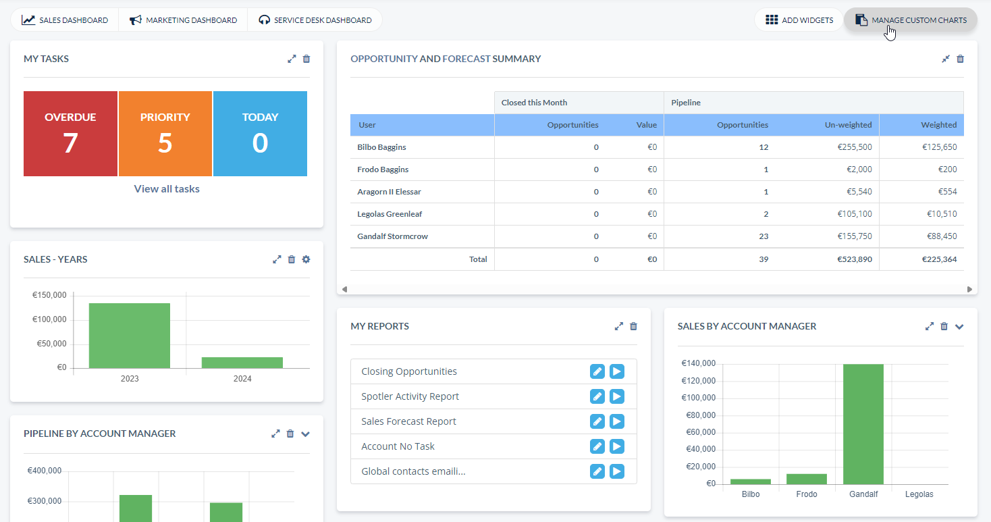The height and width of the screenshot is (522, 991).
Task: Click Legolas's un-weighted value €105,100
Action: (x=855, y=214)
